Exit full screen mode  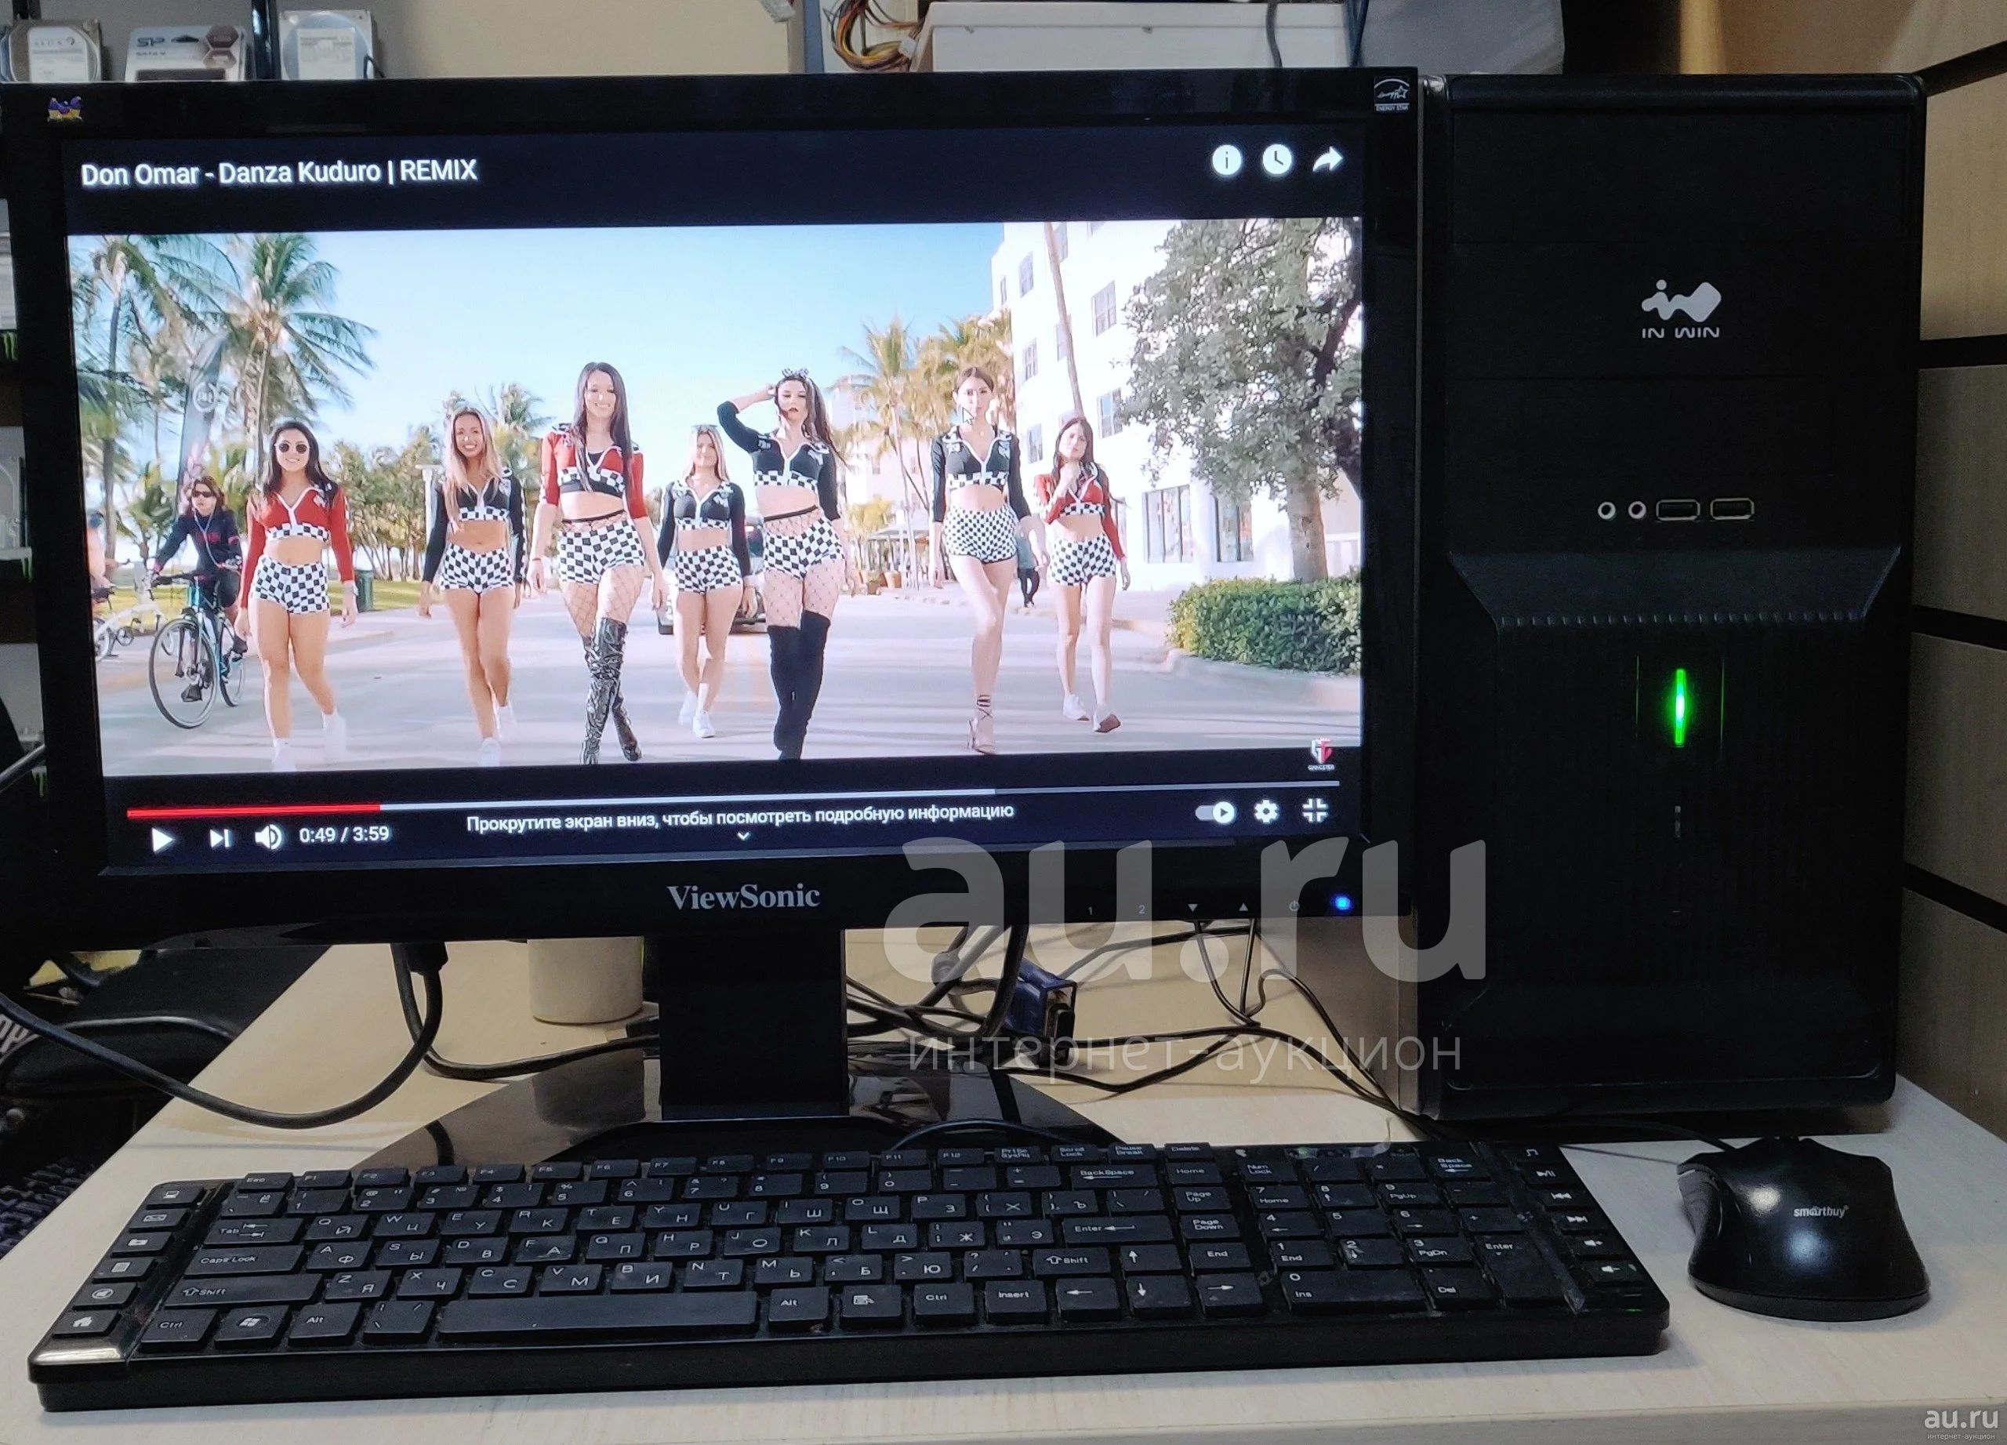(x=1315, y=811)
